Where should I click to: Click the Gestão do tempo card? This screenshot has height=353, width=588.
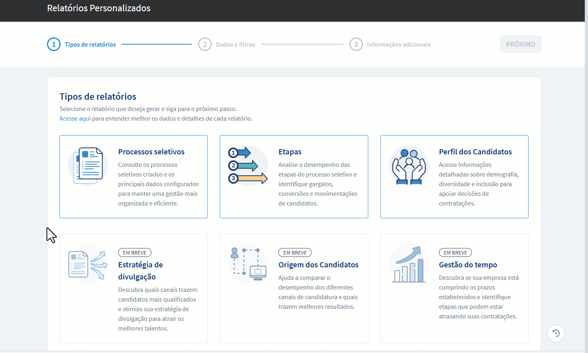454,288
